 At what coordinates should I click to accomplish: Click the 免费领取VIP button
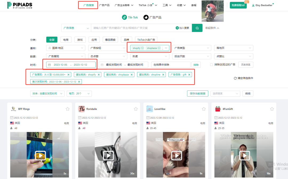coord(238,5)
